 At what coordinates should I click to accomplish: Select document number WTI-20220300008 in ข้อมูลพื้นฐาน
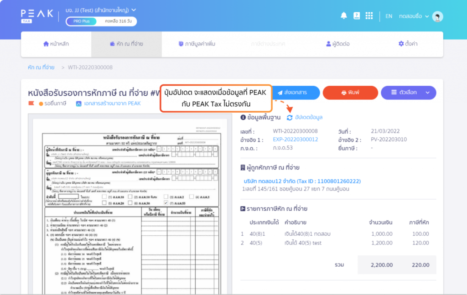click(295, 131)
